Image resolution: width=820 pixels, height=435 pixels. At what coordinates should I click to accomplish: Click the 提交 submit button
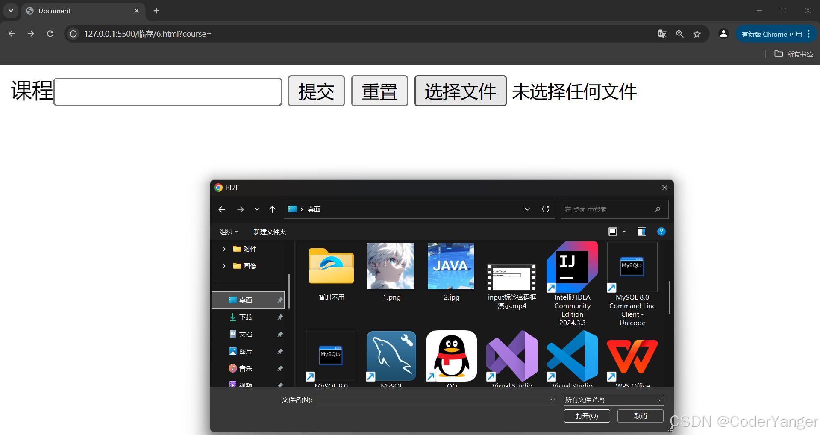tap(316, 91)
